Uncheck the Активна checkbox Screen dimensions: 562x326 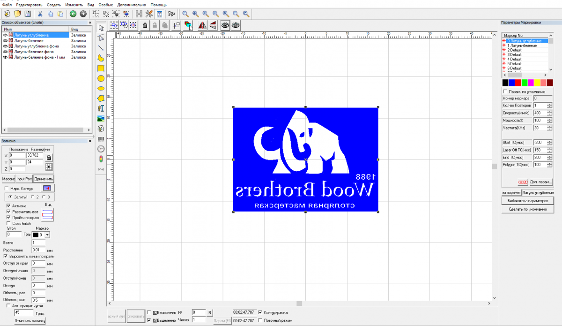coord(9,205)
